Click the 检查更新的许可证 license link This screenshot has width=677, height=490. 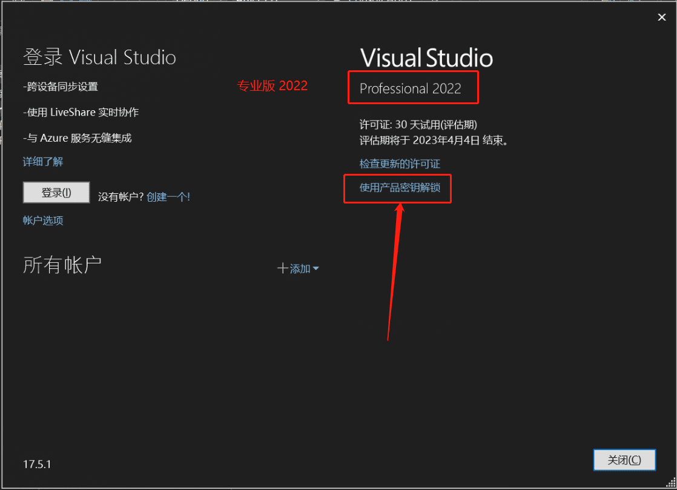[400, 164]
